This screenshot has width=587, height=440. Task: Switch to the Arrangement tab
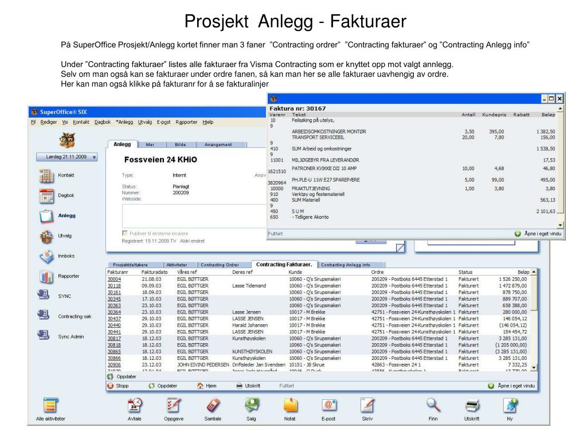click(218, 145)
